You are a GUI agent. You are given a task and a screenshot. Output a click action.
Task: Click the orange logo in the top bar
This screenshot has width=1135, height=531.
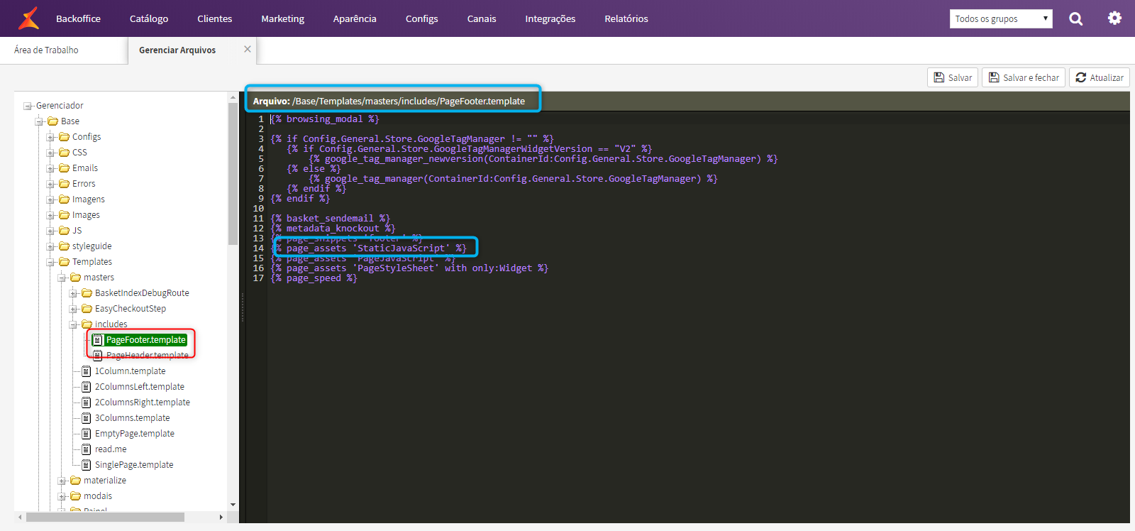[x=29, y=18]
